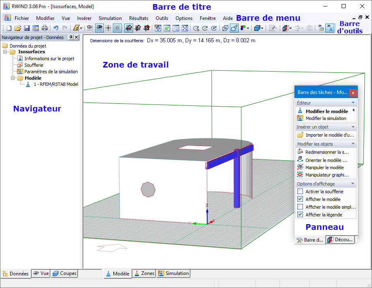Collapse the "Modèle" branch in the navigator
The height and width of the screenshot is (288, 372).
coord(13,78)
